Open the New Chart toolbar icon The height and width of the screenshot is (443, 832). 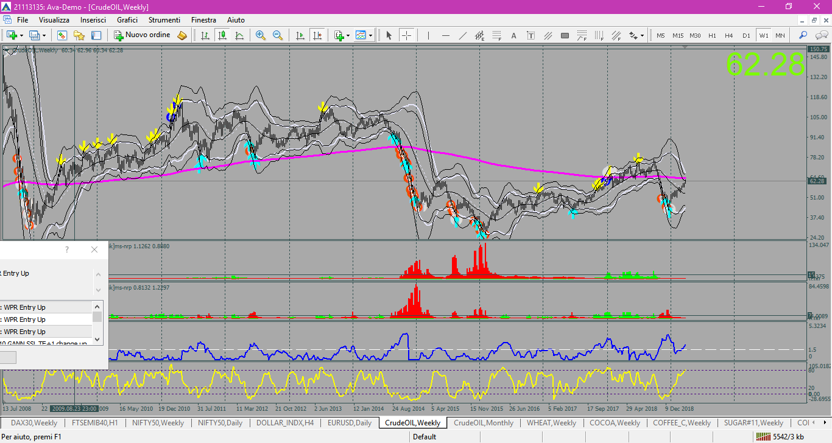coord(11,35)
